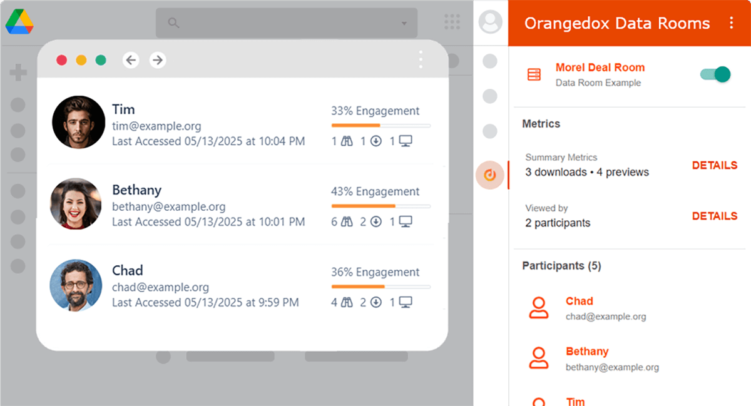751x406 pixels.
Task: Click Chad's participant person icon
Action: click(539, 307)
